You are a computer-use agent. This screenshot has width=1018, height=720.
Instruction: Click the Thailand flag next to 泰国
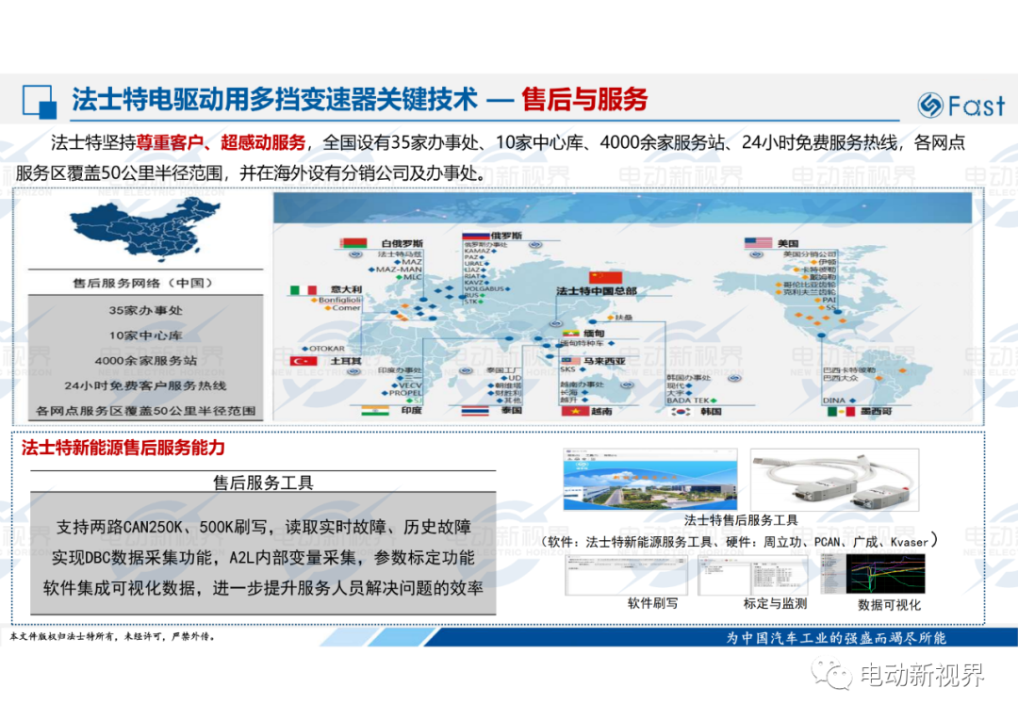point(474,411)
